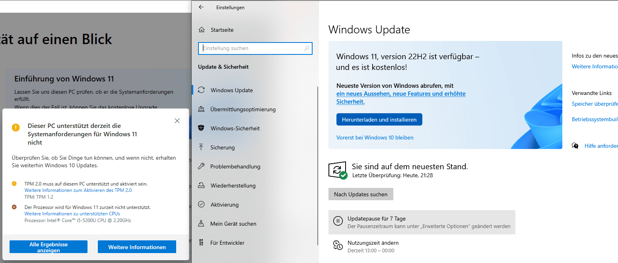The image size is (618, 263).
Task: Click Einführung von Windows 11 heading in background window
Action: tap(64, 79)
